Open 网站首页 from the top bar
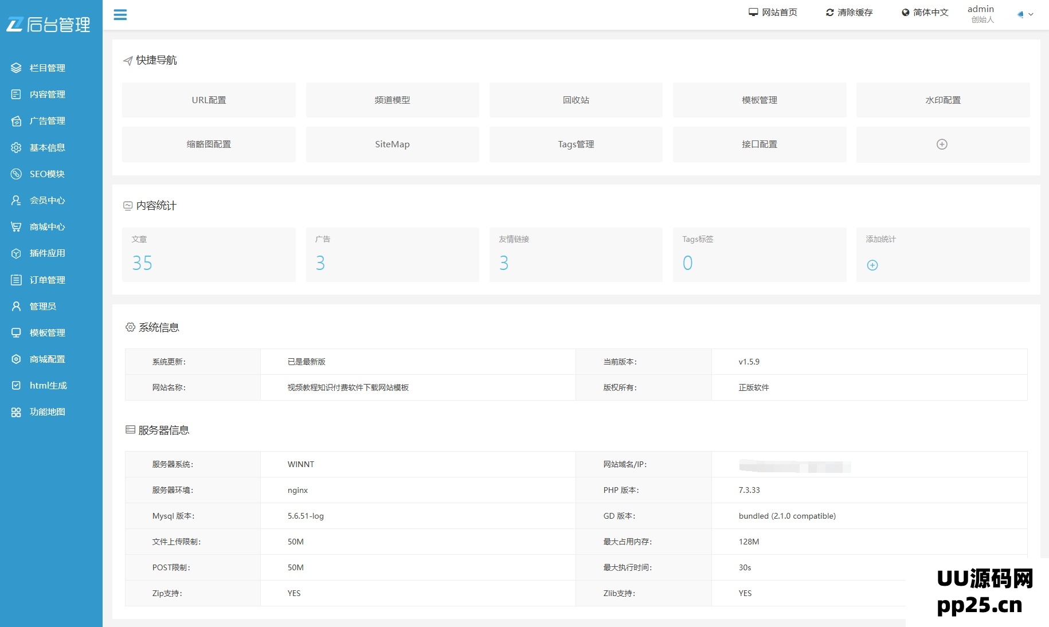The image size is (1049, 627). [773, 11]
